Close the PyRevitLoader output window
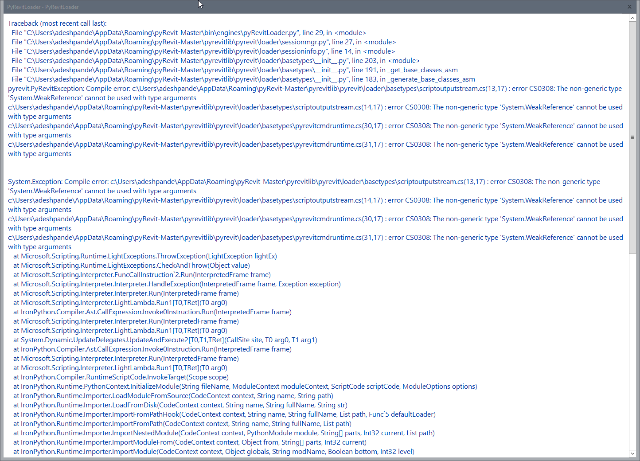 tap(629, 7)
